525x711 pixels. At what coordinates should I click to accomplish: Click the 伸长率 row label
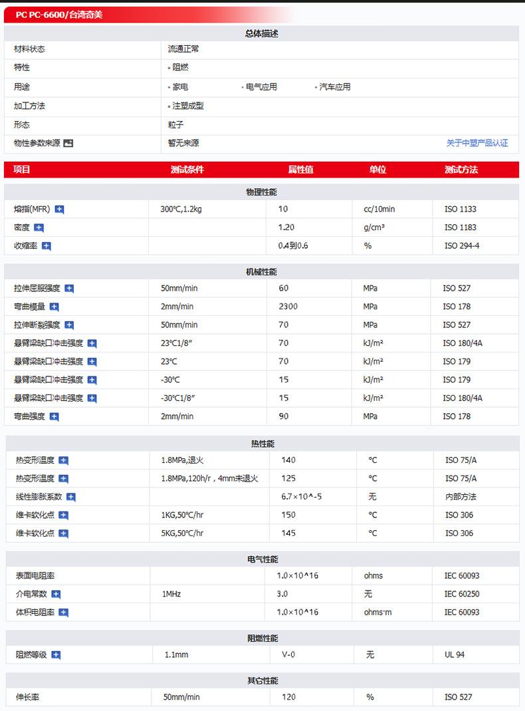[x=28, y=698]
